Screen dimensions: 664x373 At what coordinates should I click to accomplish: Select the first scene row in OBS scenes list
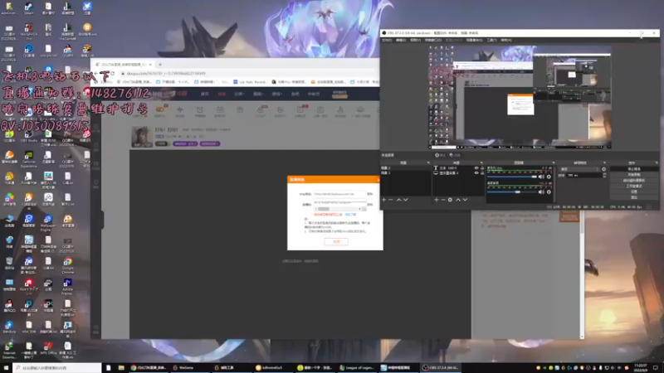point(406,168)
